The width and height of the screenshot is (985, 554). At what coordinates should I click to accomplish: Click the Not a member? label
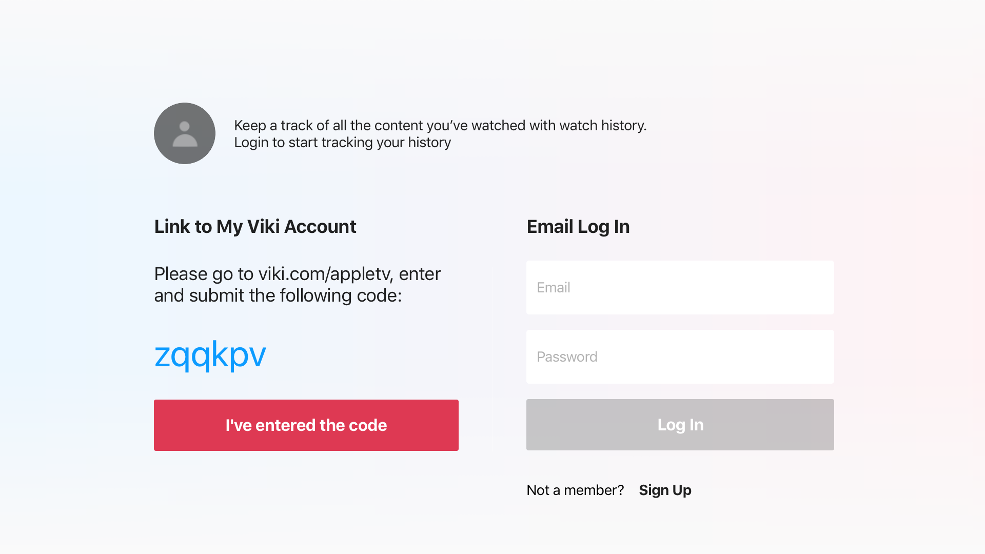coord(575,490)
